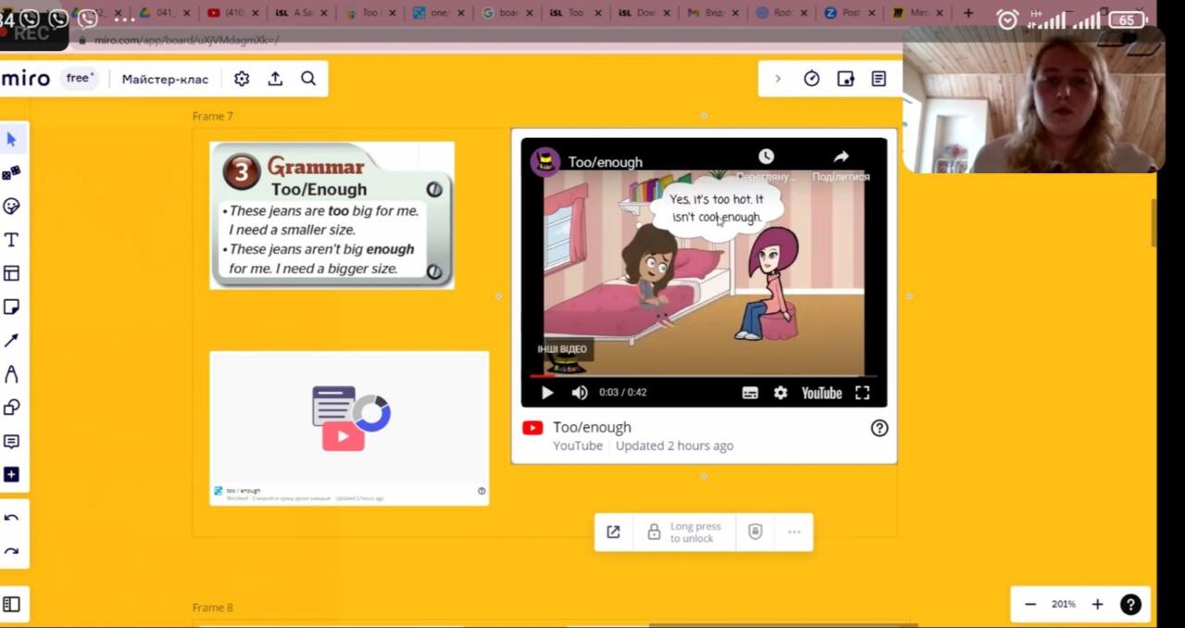Click the Too/Enough grammar image
The image size is (1185, 628).
[x=331, y=215]
